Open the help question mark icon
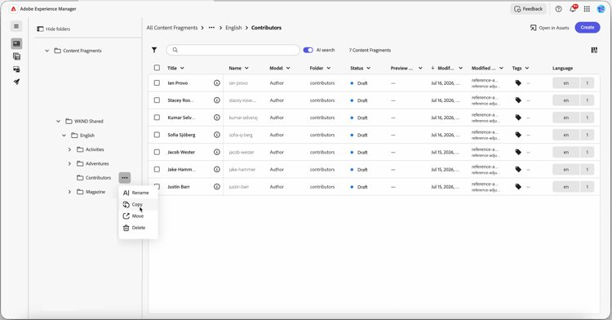This screenshot has width=612, height=320. (558, 9)
